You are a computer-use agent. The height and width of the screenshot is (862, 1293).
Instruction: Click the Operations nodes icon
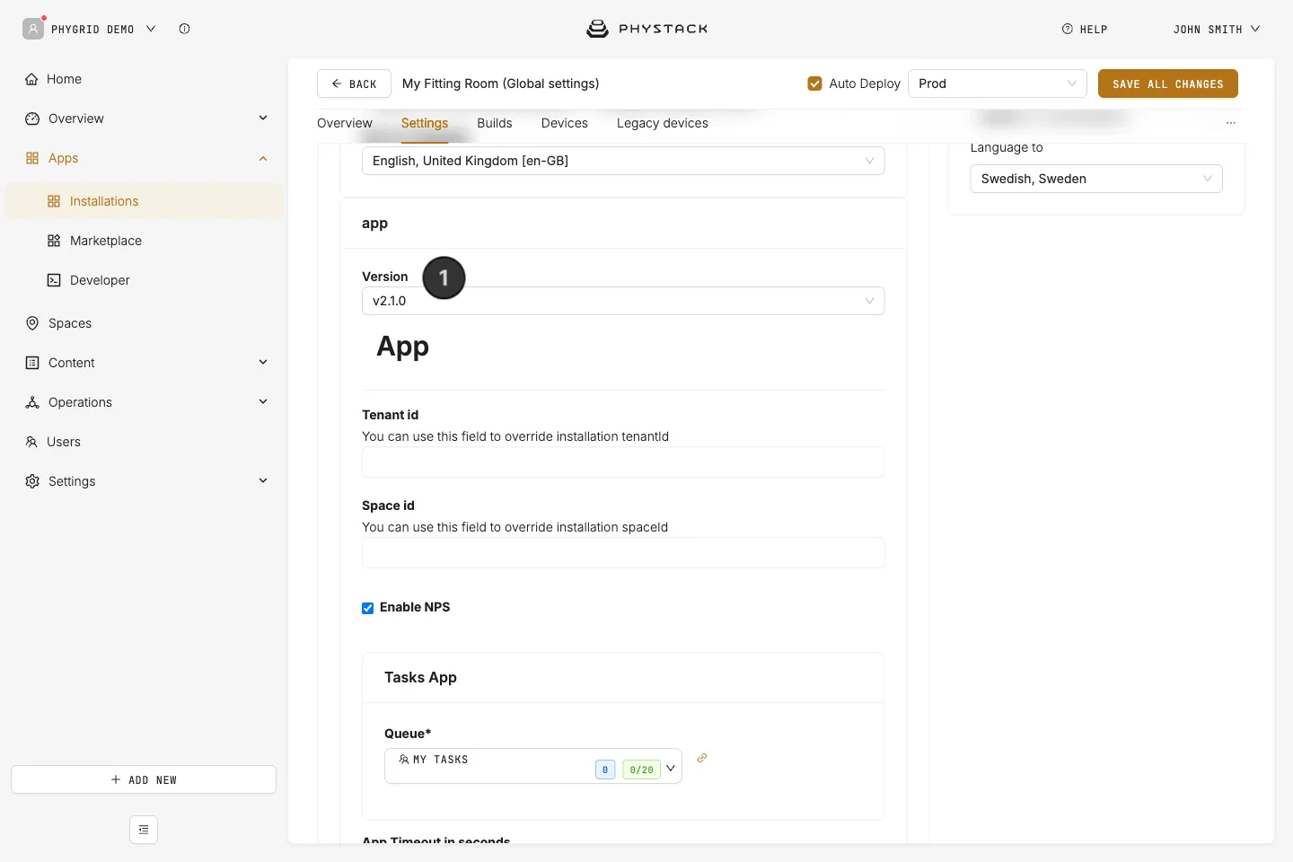(32, 402)
